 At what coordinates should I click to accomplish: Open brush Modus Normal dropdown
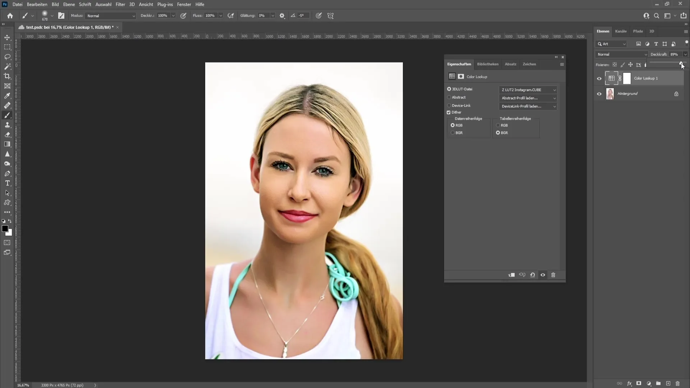(111, 16)
